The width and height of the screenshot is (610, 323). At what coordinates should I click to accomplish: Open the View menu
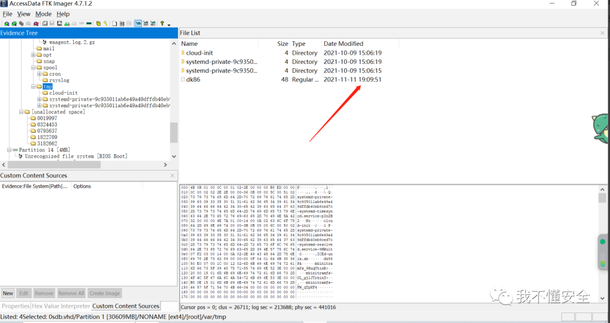pos(24,14)
